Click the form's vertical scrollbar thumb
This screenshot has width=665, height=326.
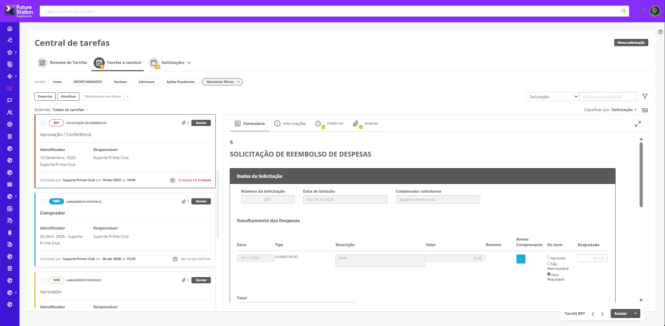[x=641, y=175]
